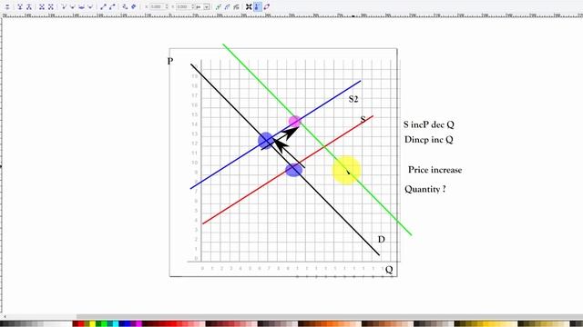Click the edit clipping path icon
This screenshot has width=583, height=327.
click(x=219, y=6)
